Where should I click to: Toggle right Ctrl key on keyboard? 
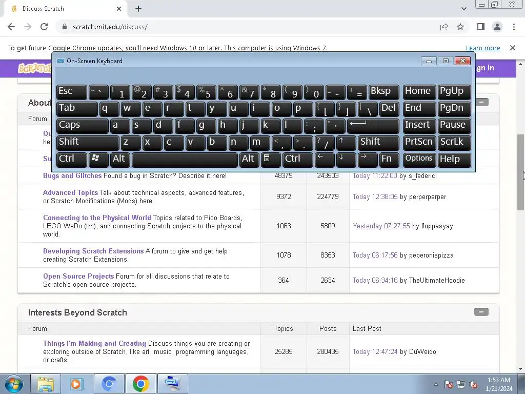(x=298, y=159)
